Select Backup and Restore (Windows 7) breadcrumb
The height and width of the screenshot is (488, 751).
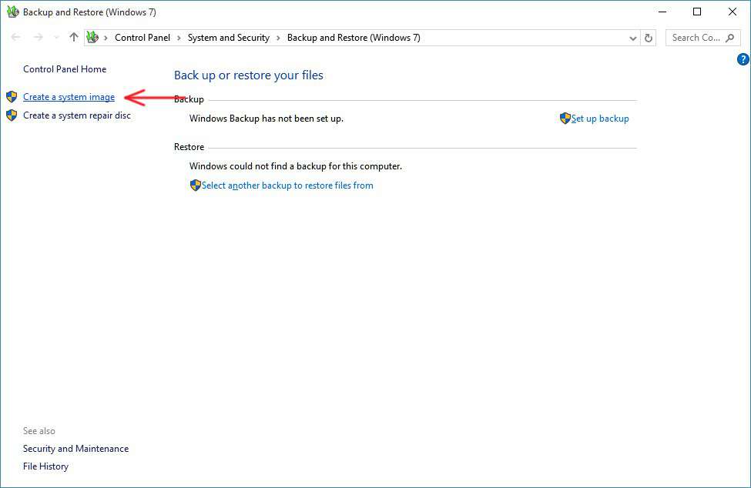click(354, 38)
